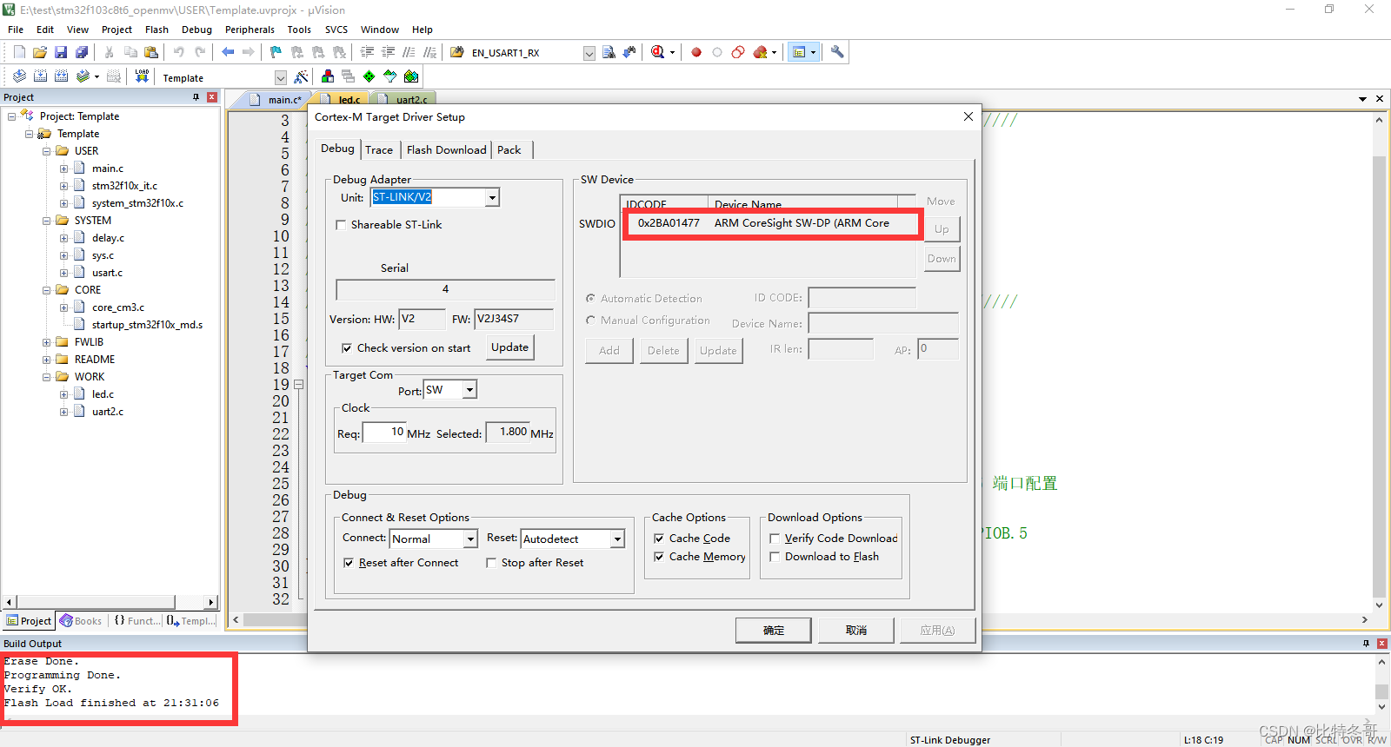Toggle the Cache Code checkbox

point(659,539)
